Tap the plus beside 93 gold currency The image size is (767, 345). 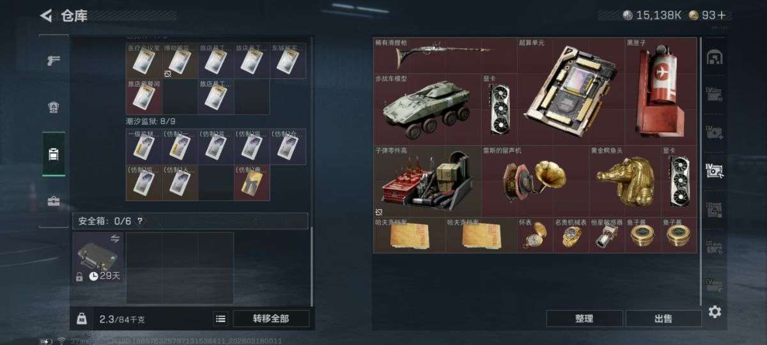click(x=722, y=15)
